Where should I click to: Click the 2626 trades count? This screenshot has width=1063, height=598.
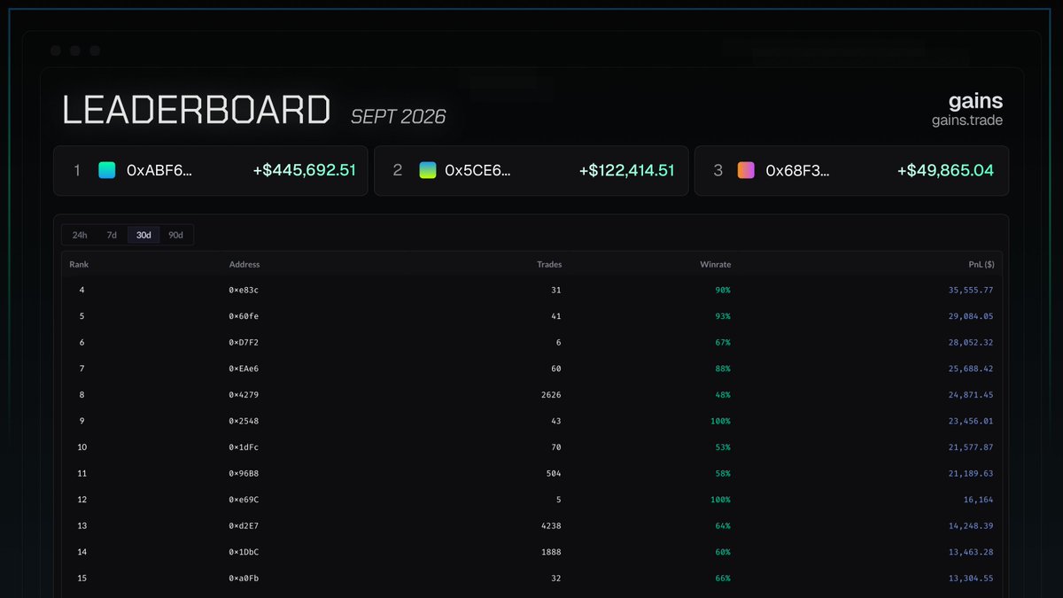550,395
